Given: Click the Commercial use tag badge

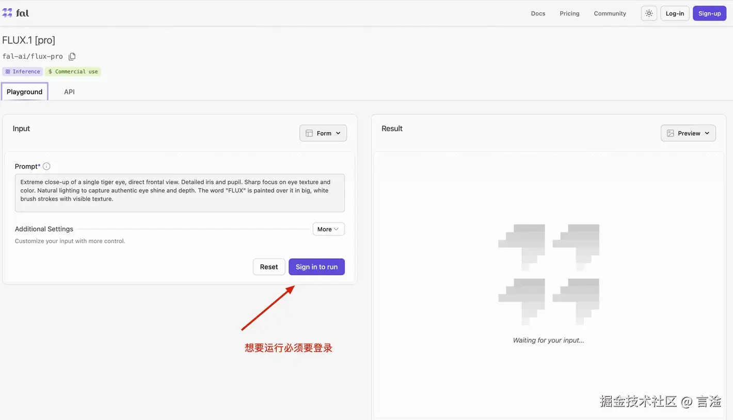Looking at the screenshot, I should click(x=73, y=72).
